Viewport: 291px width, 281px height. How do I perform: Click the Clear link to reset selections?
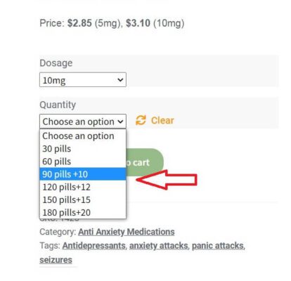point(162,120)
